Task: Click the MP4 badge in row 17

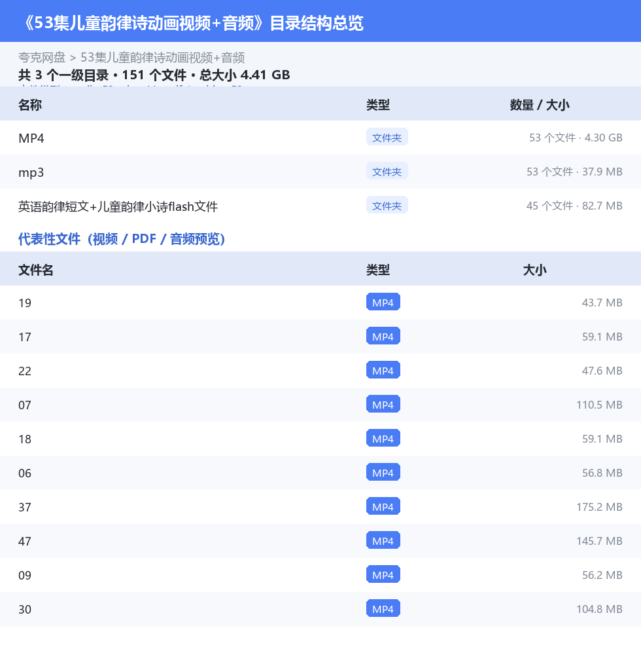Action: coord(383,337)
